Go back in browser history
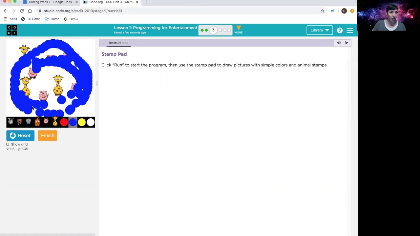The image size is (420, 236). pos(6,11)
